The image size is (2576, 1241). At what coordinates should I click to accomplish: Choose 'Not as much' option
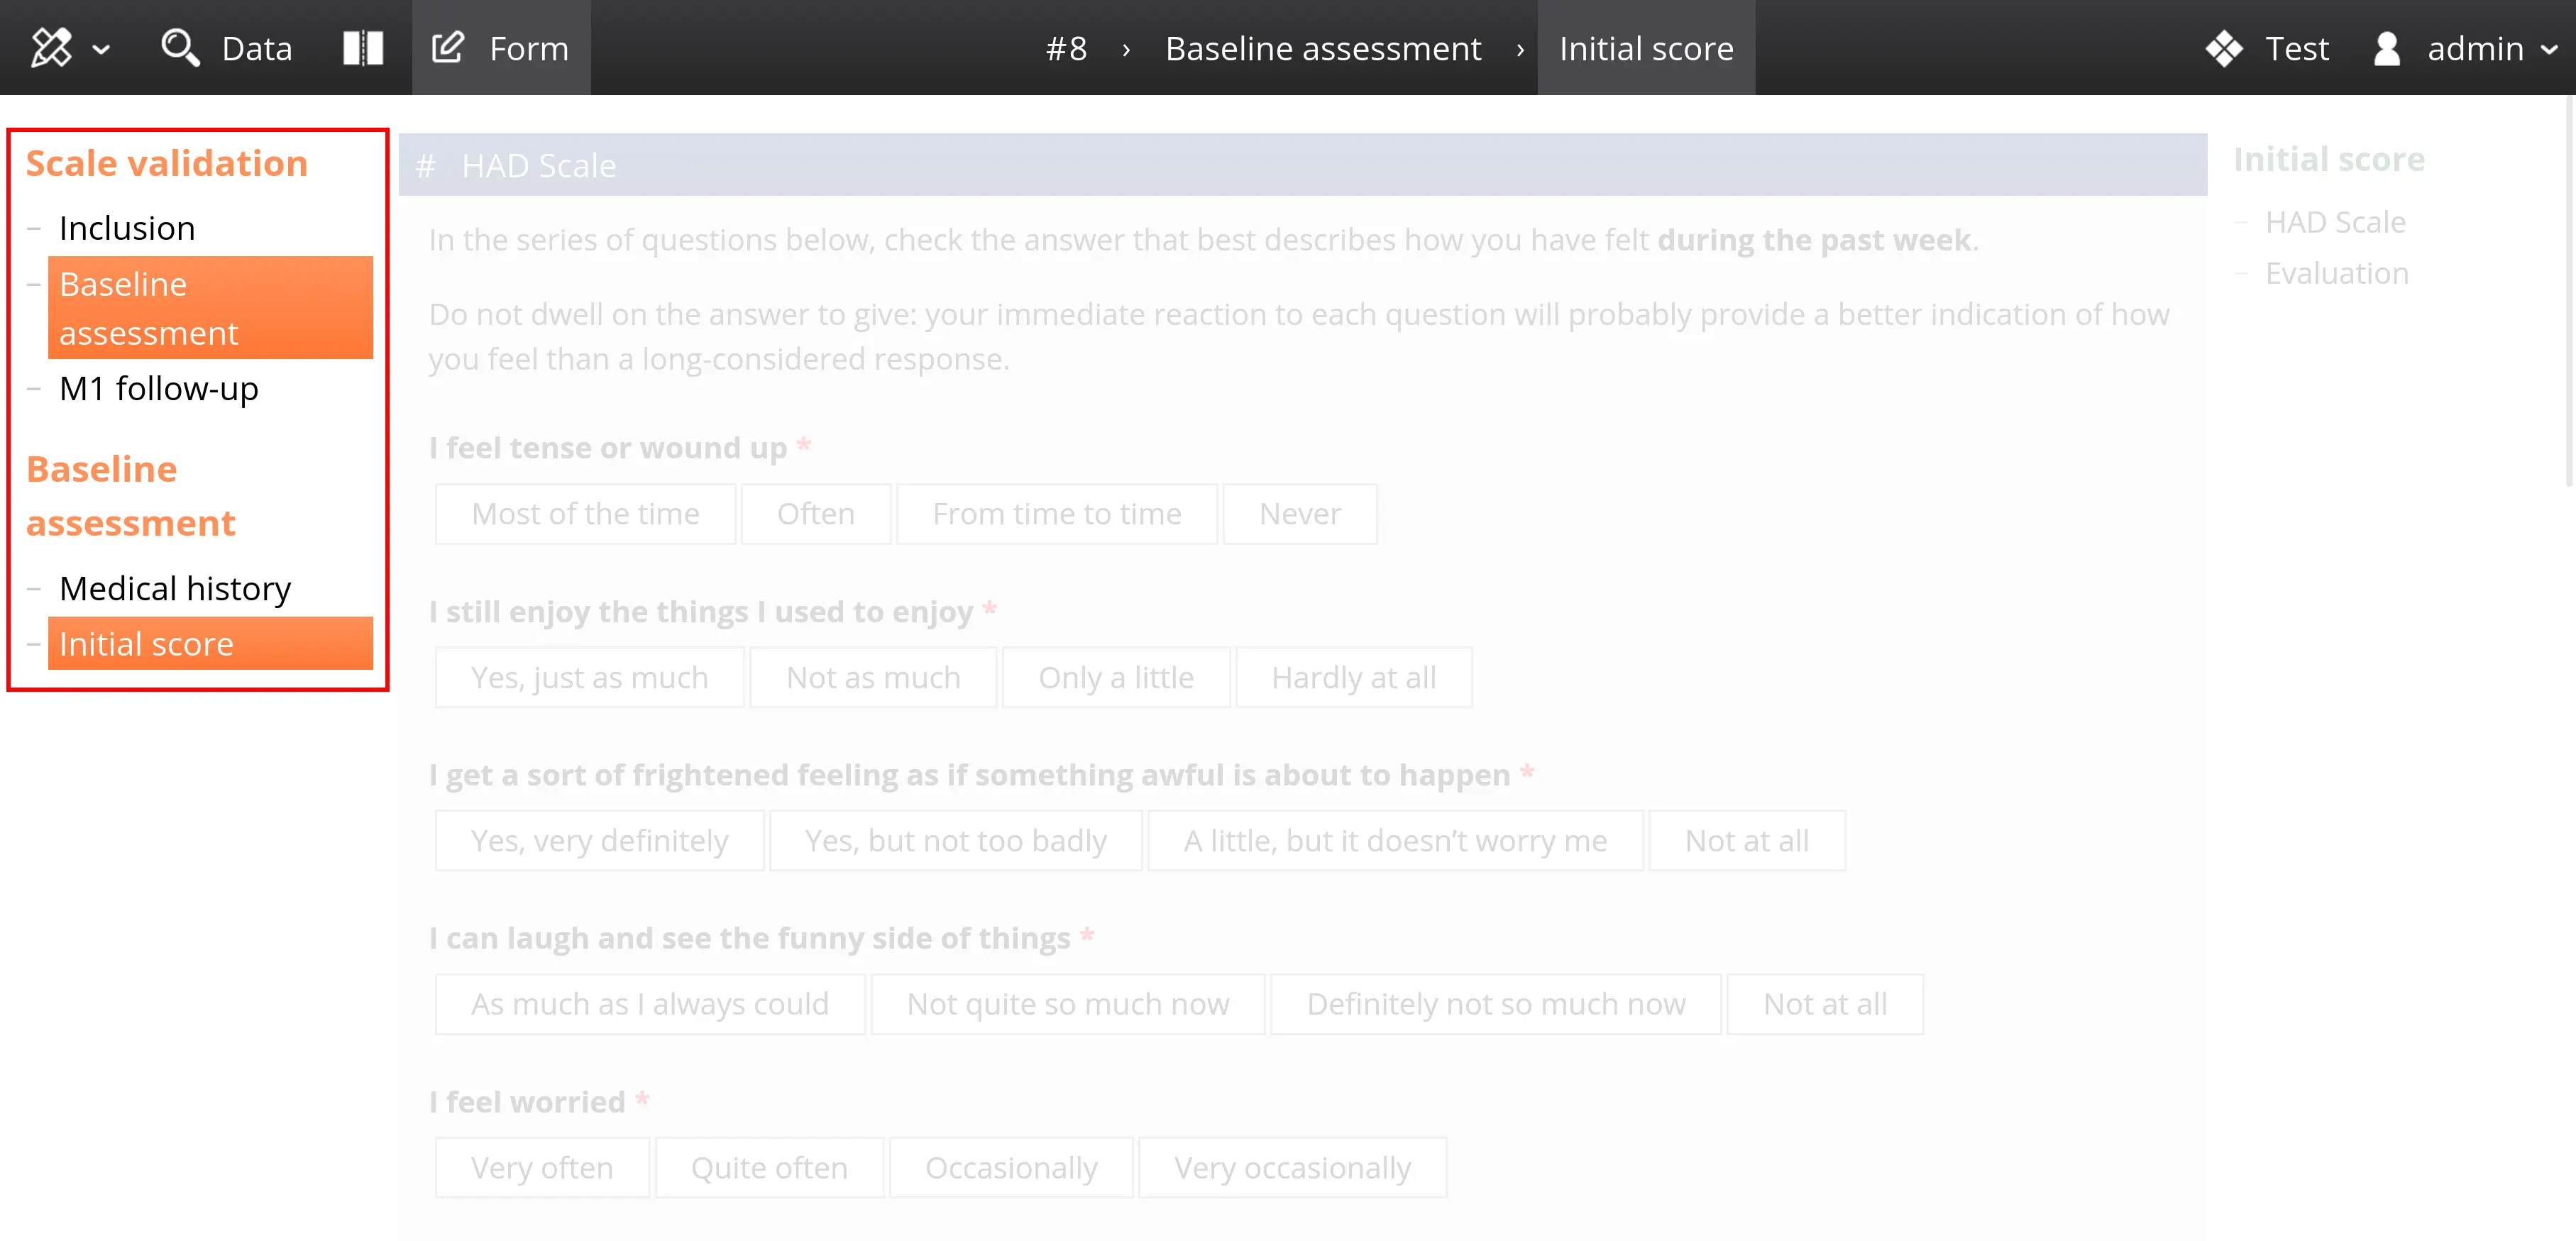(872, 678)
